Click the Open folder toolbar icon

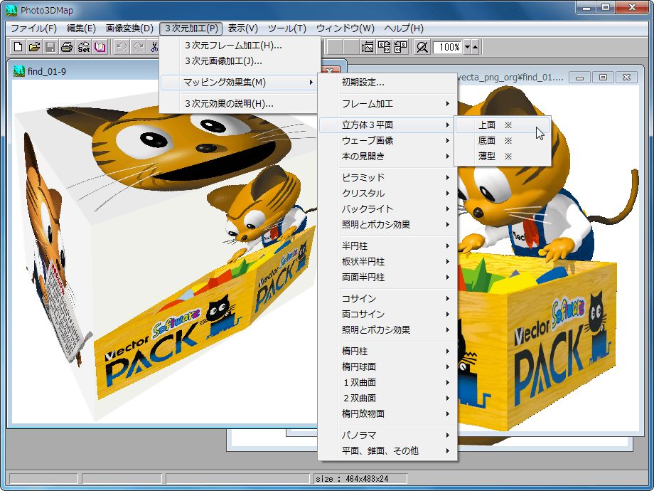coord(34,47)
